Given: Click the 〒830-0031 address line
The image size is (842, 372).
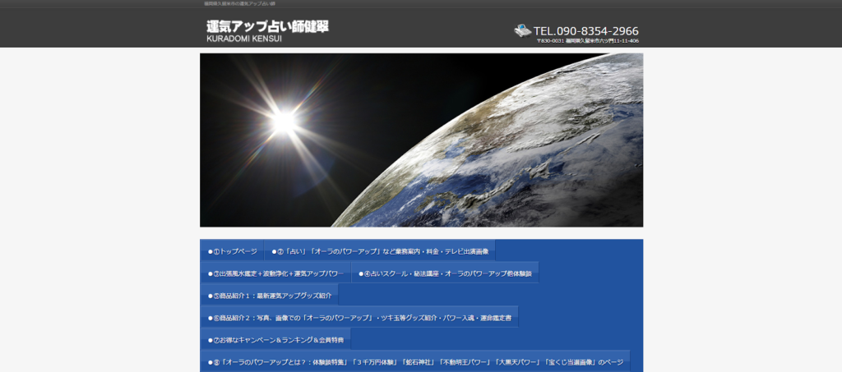Looking at the screenshot, I should coord(587,41).
